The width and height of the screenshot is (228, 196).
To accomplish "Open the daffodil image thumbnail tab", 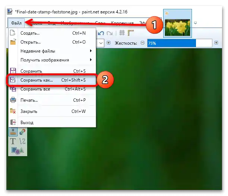I will click(177, 23).
